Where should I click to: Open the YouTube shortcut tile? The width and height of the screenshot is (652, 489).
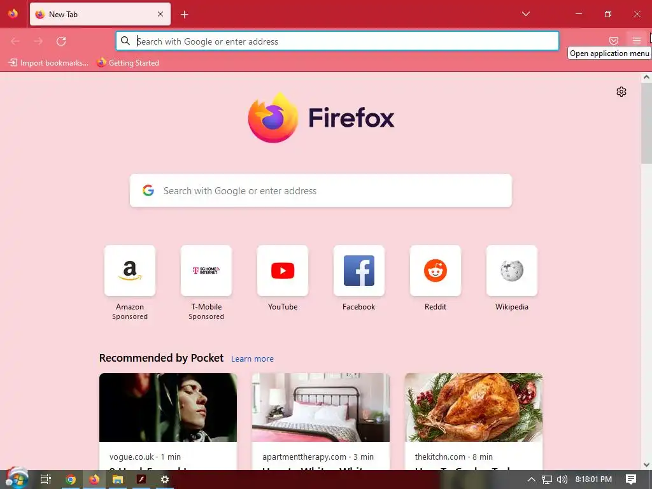click(x=283, y=271)
